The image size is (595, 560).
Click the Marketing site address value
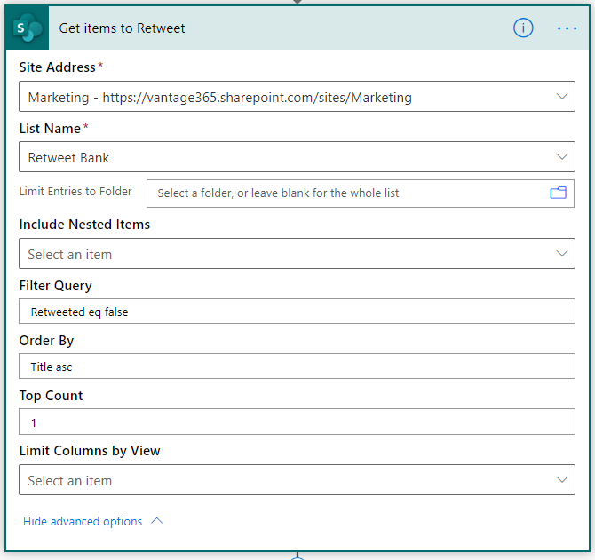coord(220,98)
